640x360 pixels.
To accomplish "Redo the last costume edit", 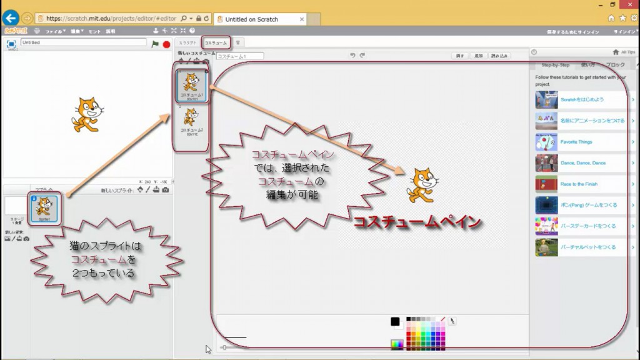I will point(362,56).
